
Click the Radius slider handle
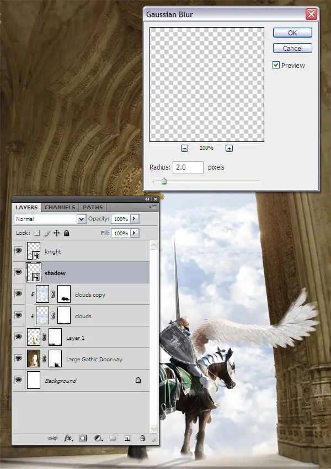click(164, 181)
